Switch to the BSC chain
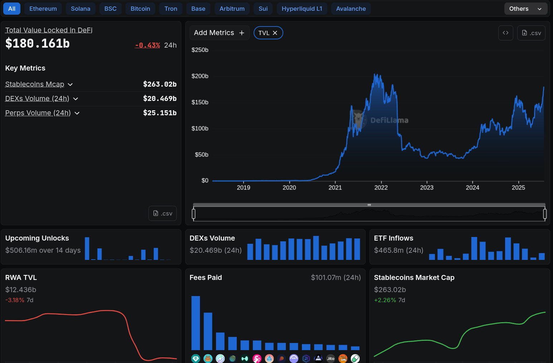Image resolution: width=553 pixels, height=363 pixels. coord(111,9)
